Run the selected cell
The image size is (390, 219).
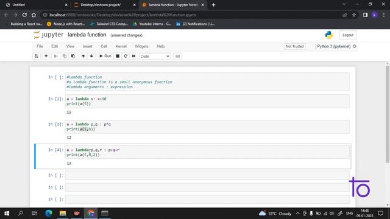point(105,56)
